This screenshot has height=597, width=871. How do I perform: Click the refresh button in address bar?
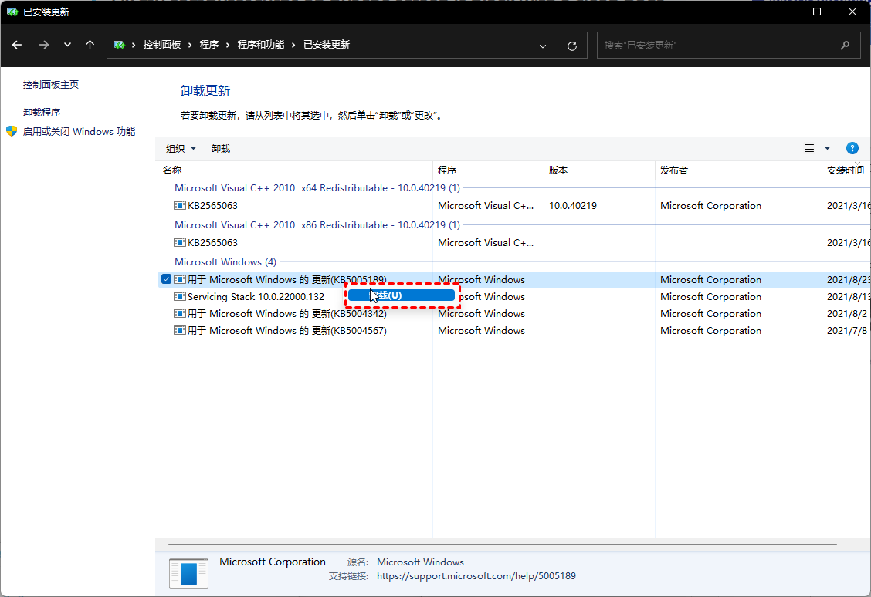(x=572, y=46)
